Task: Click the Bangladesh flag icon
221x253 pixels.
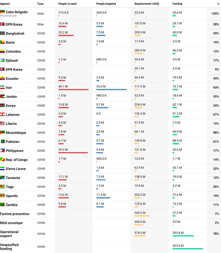Action: (2, 33)
